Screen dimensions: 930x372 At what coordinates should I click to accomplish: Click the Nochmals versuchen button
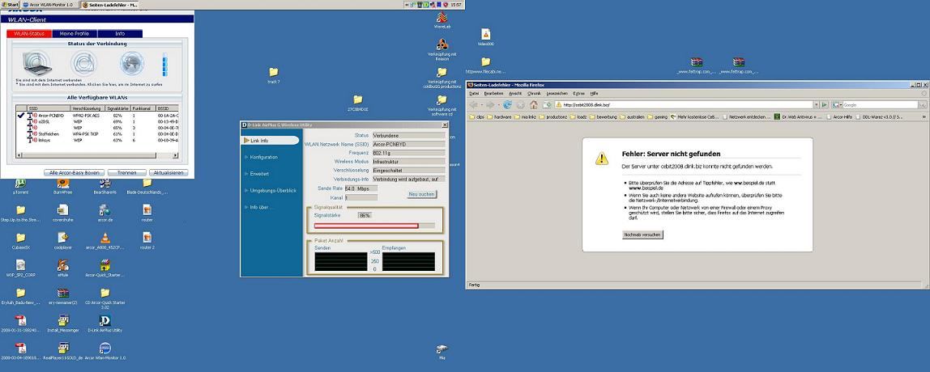point(642,235)
